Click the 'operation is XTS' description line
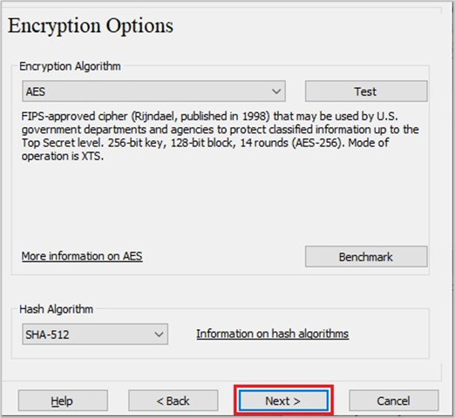Image resolution: width=455 pixels, height=418 pixels. (x=63, y=157)
